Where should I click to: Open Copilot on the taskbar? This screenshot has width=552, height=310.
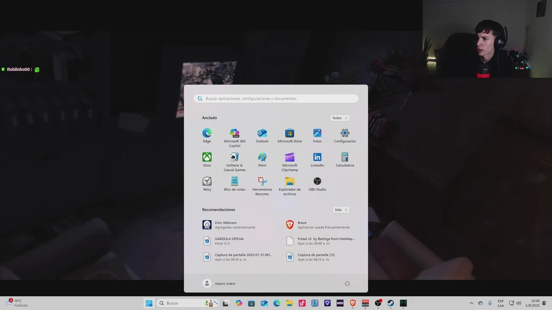pyautogui.click(x=239, y=303)
